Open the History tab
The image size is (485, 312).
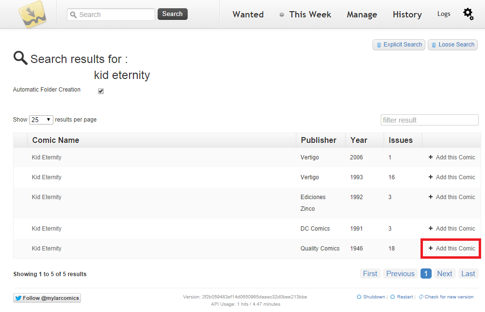[407, 15]
